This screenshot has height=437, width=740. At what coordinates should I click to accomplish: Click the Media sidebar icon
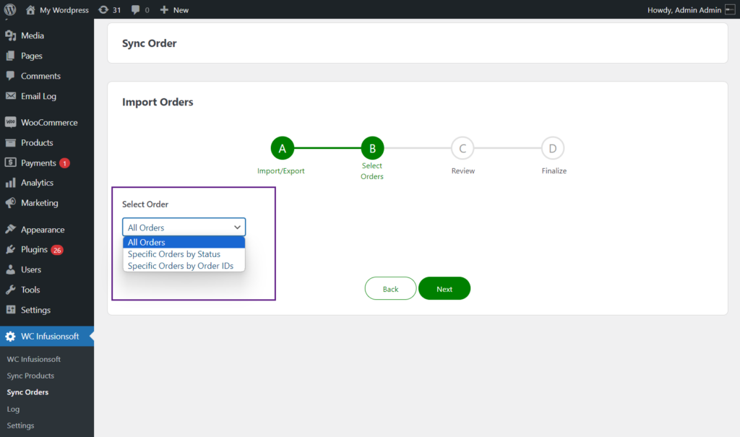click(x=10, y=35)
